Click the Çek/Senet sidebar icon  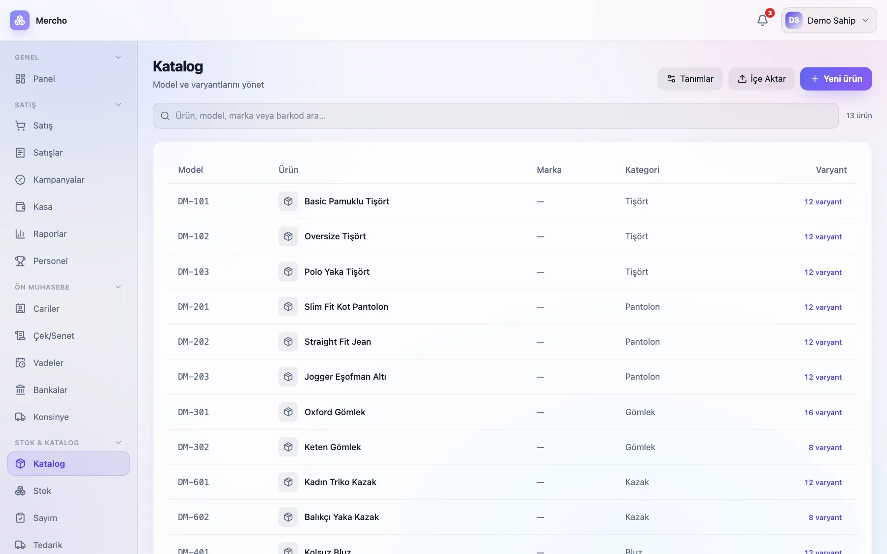point(20,336)
